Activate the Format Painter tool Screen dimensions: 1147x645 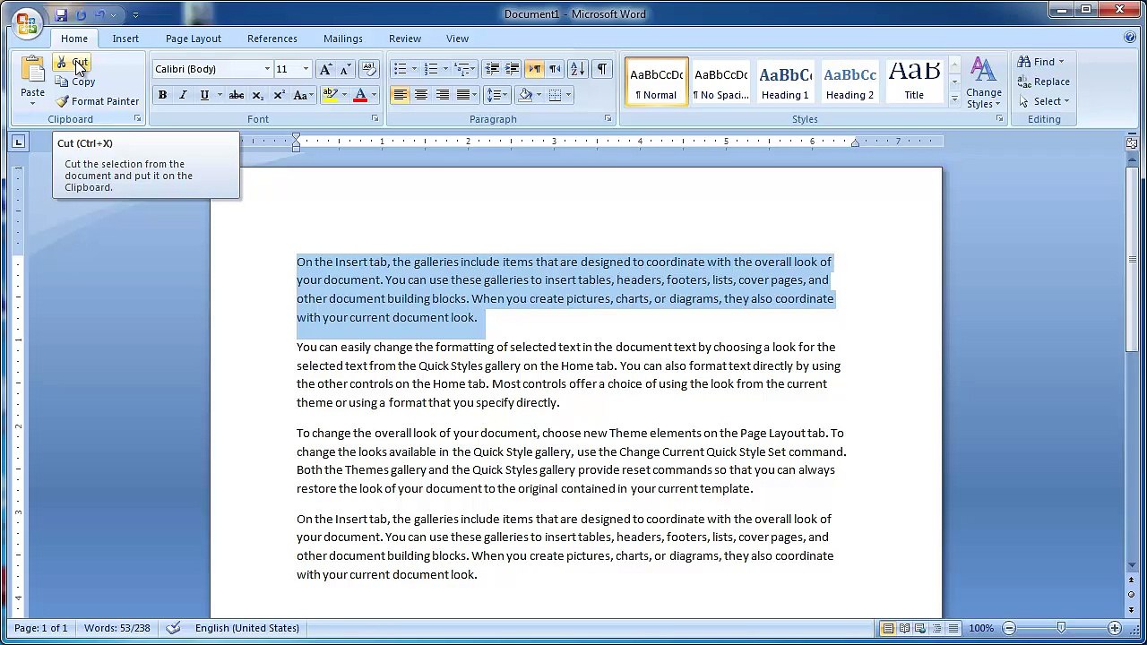pos(97,101)
